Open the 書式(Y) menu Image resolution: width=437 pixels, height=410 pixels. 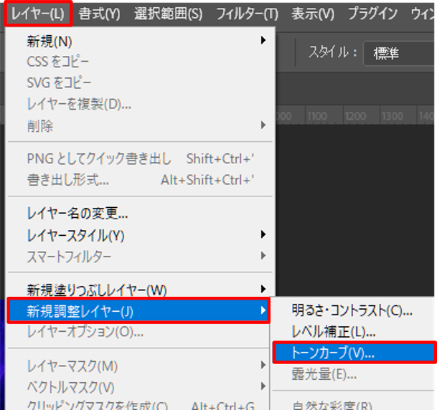point(99,14)
